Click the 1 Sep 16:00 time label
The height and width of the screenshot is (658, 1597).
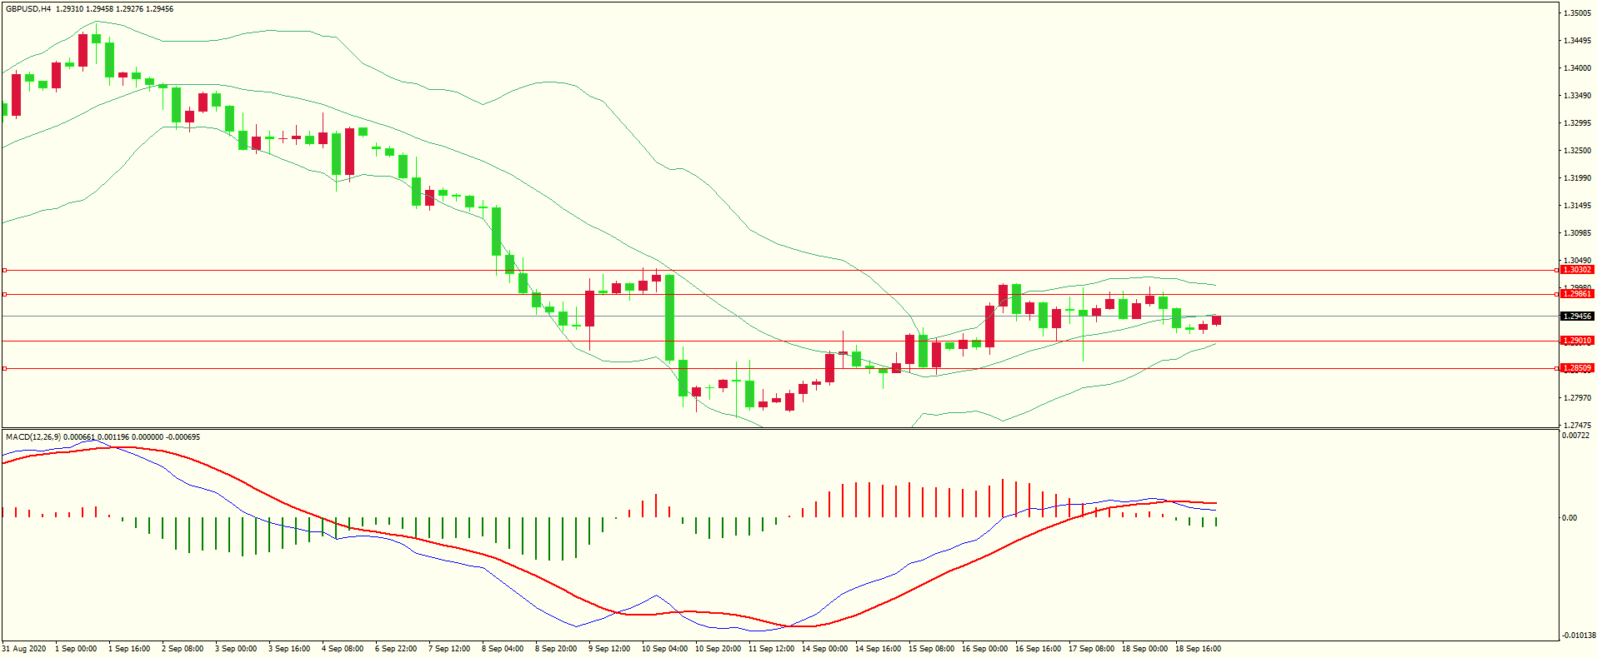click(129, 649)
